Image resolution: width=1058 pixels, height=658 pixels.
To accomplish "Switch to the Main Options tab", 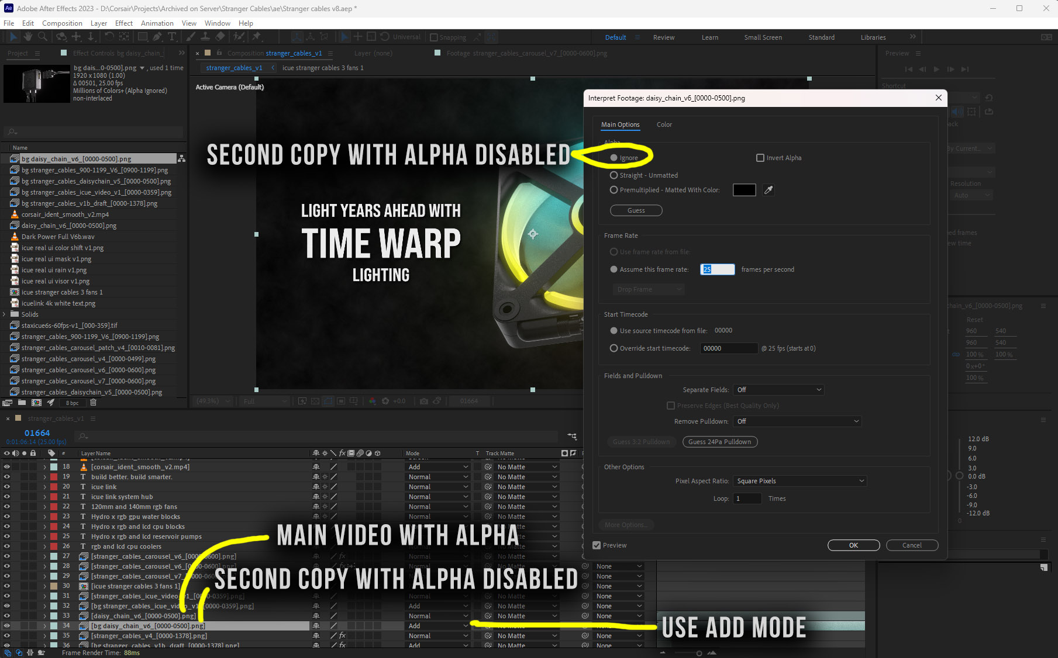I will 621,124.
